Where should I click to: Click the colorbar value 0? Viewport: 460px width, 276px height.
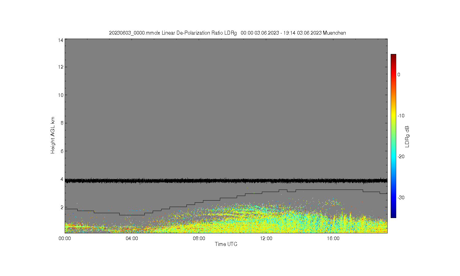click(399, 75)
